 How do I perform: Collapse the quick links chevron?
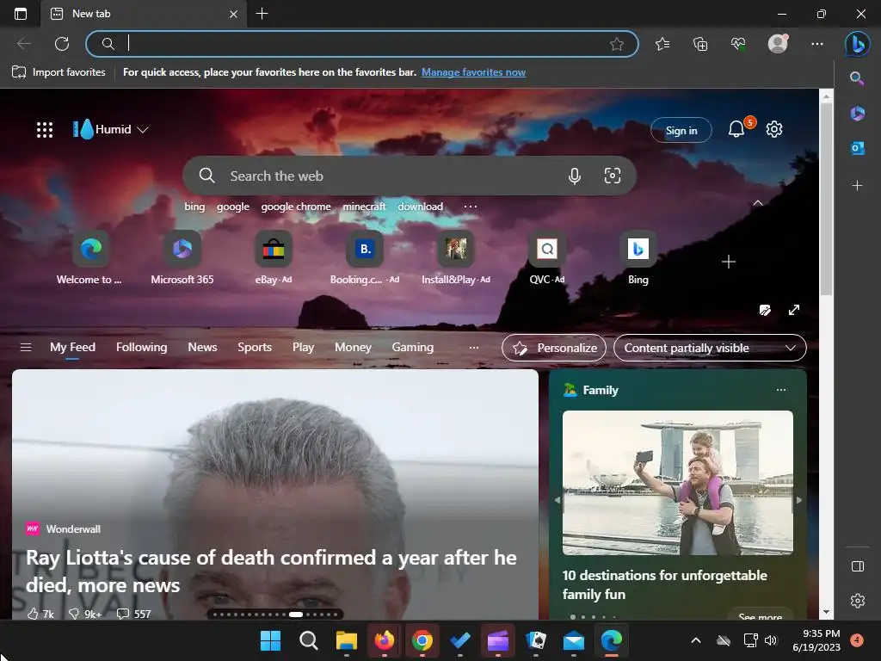tap(758, 203)
